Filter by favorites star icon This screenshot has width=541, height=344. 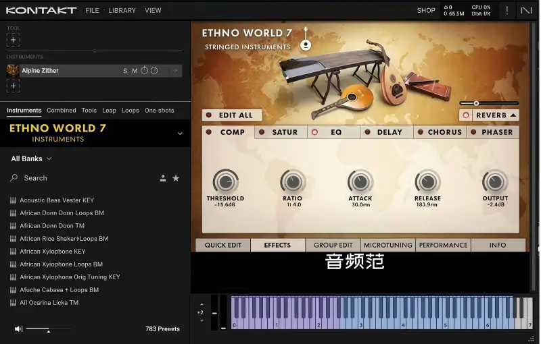176,178
